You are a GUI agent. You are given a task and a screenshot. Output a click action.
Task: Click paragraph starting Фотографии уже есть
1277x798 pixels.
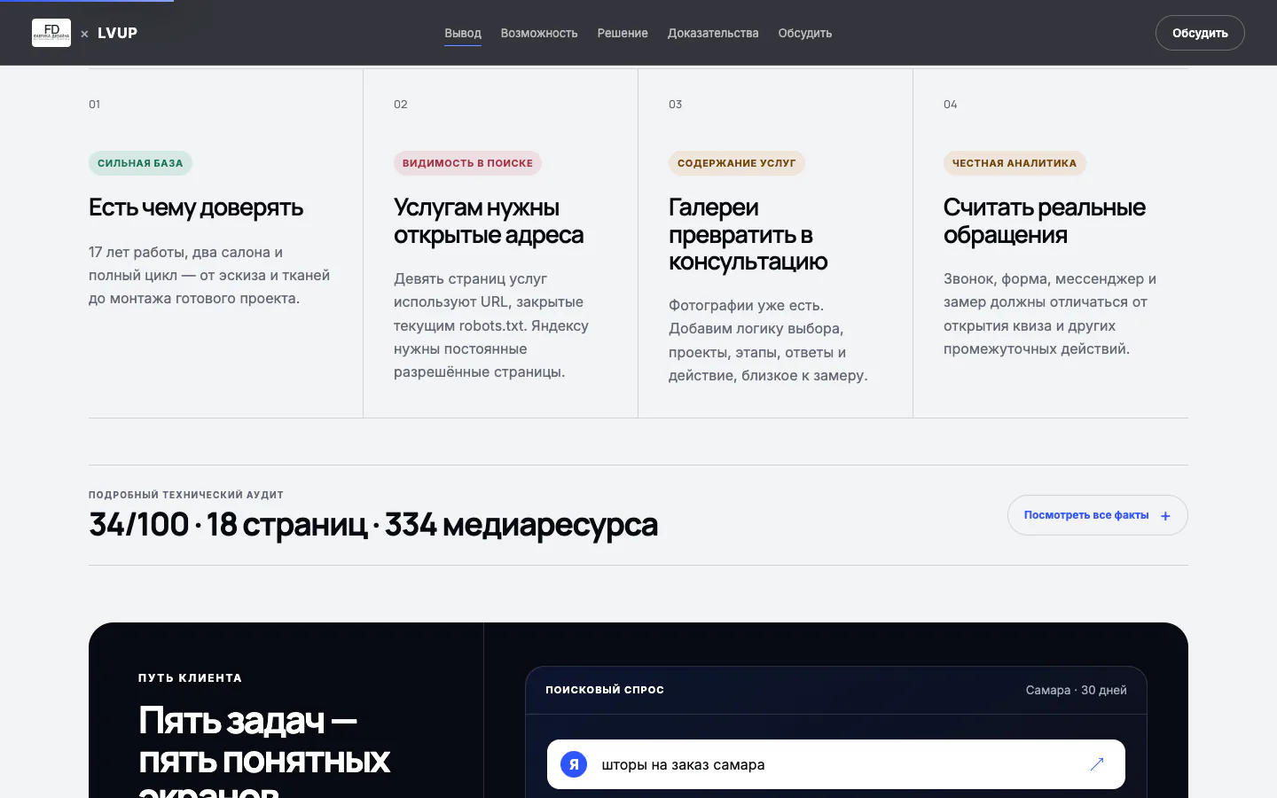pyautogui.click(x=768, y=340)
